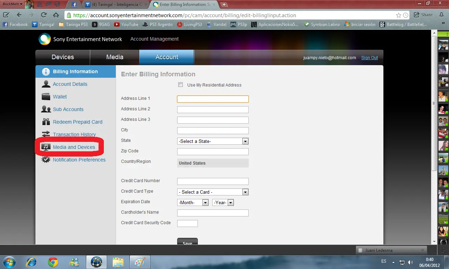Go back using the back arrow
449x269 pixels.
[x=19, y=15]
